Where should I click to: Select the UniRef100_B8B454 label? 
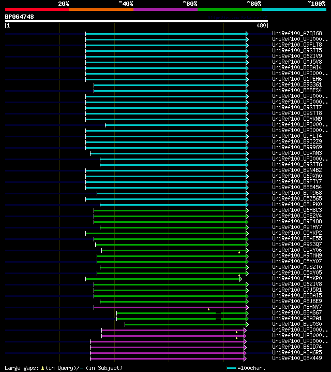(x=297, y=187)
